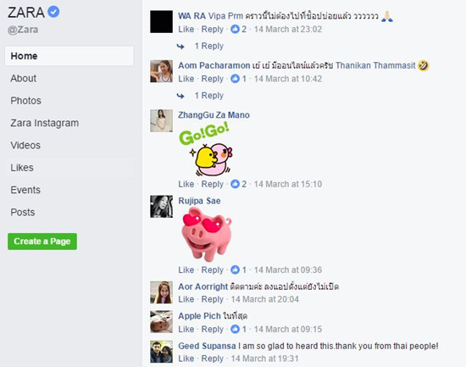Click the blue verified badge next to ZARA

tap(53, 12)
